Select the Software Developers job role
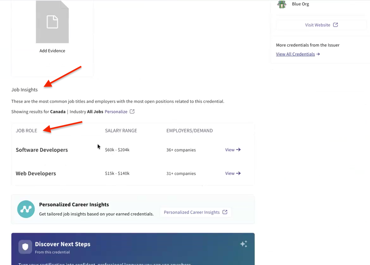370x265 pixels. 42,150
